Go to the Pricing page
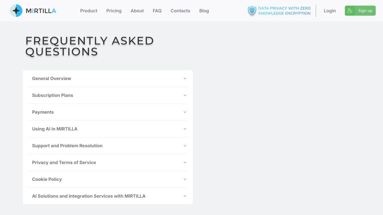The image size is (383, 215). 114,11
